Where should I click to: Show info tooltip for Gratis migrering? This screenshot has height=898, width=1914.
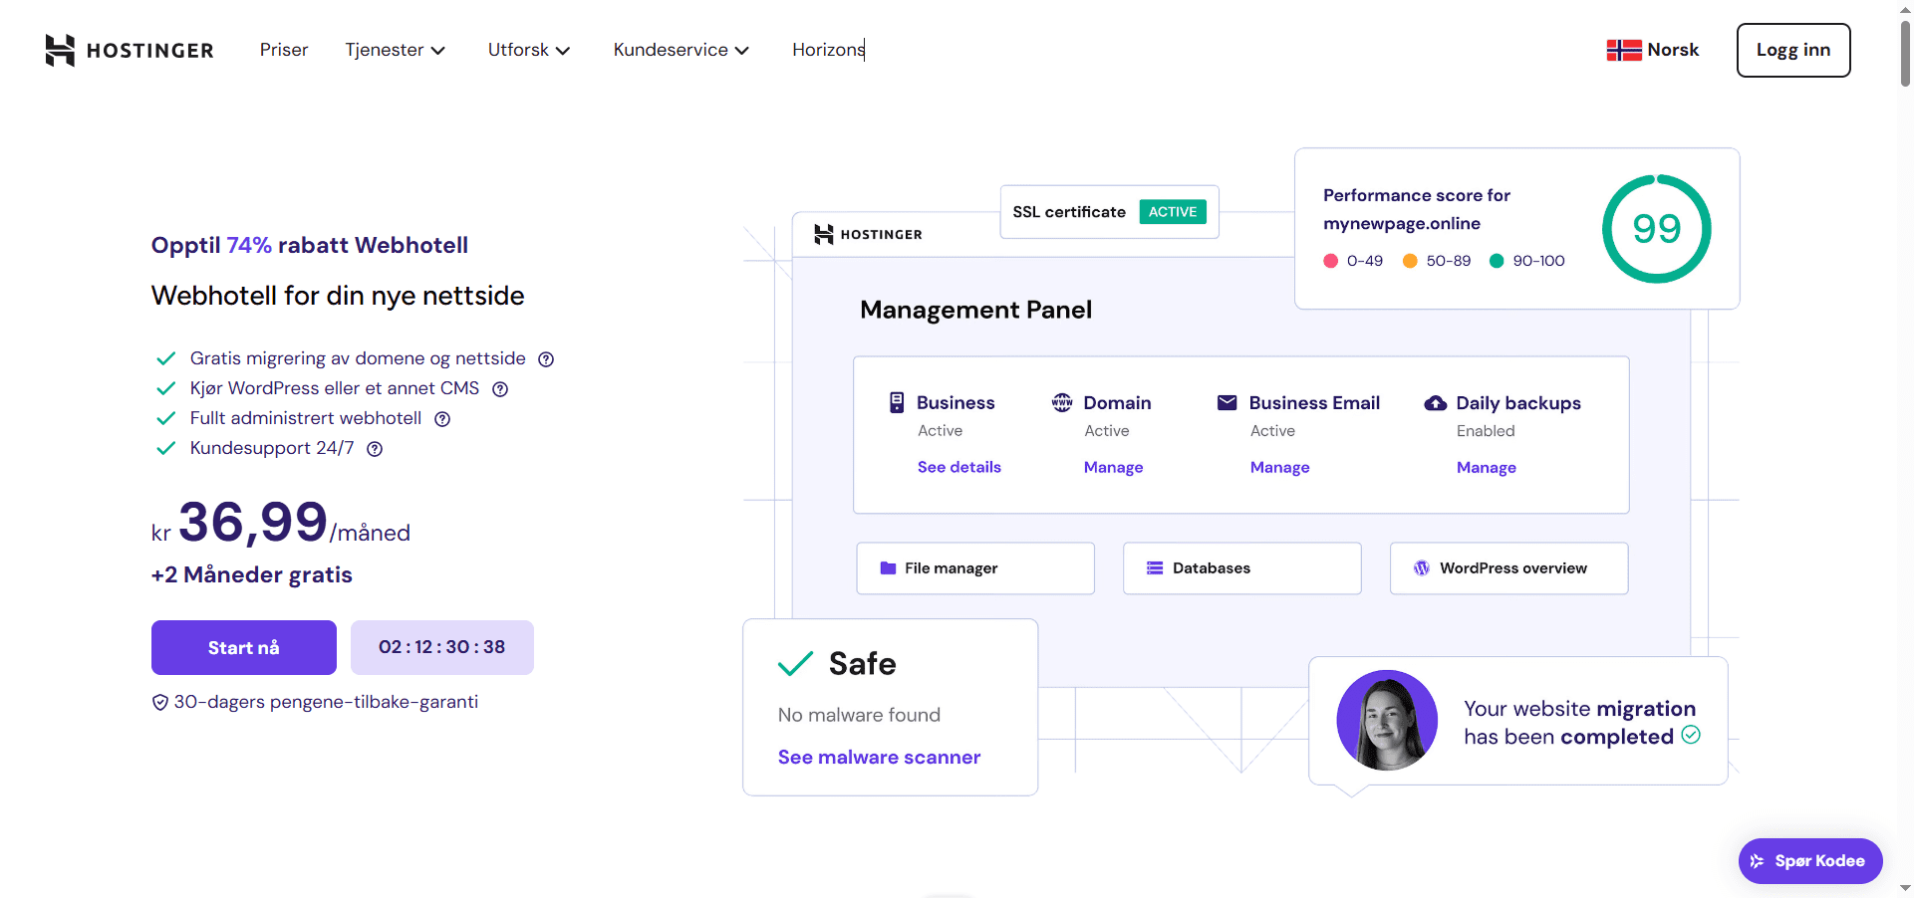(x=546, y=359)
